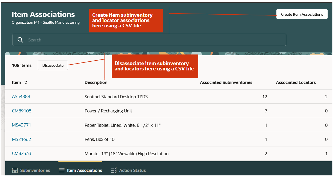The image size is (334, 177).
Task: Click inside the Search input field
Action: point(107,40)
